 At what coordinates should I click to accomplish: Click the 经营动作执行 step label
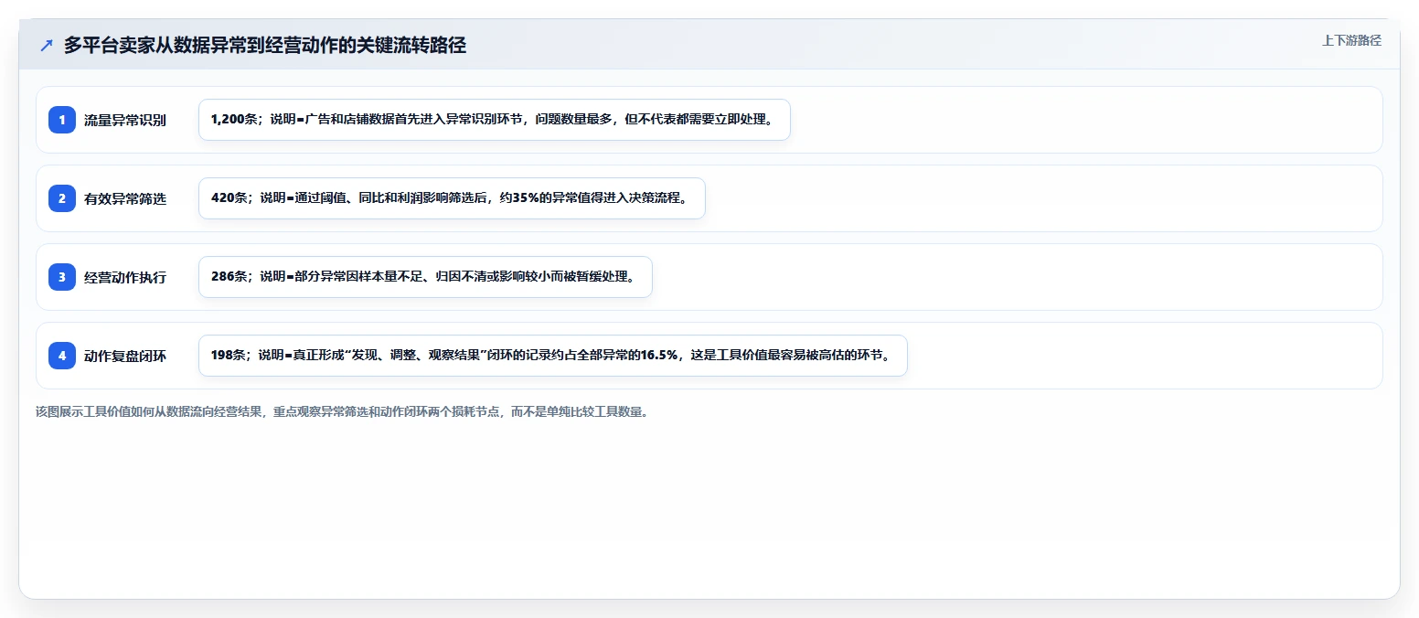pyautogui.click(x=125, y=277)
